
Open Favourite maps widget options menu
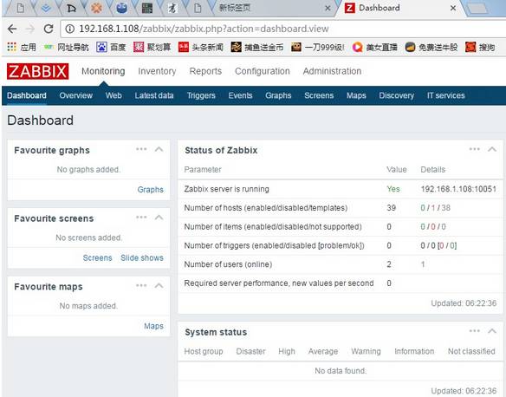[141, 286]
